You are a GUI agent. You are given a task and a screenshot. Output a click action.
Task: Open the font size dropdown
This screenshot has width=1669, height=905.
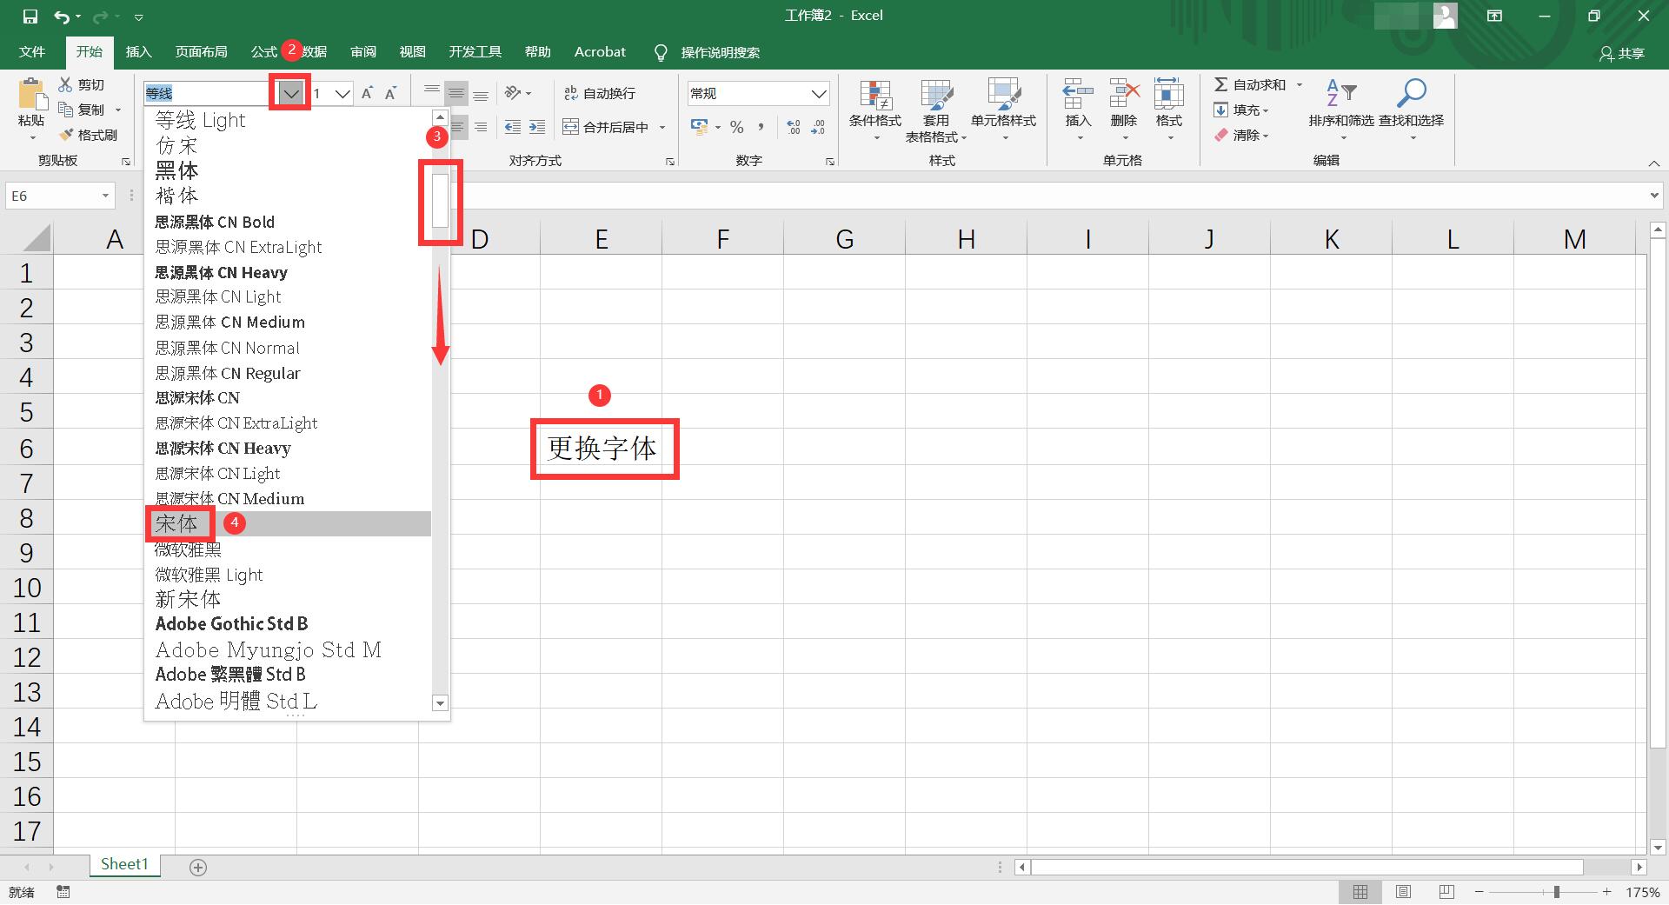343,93
